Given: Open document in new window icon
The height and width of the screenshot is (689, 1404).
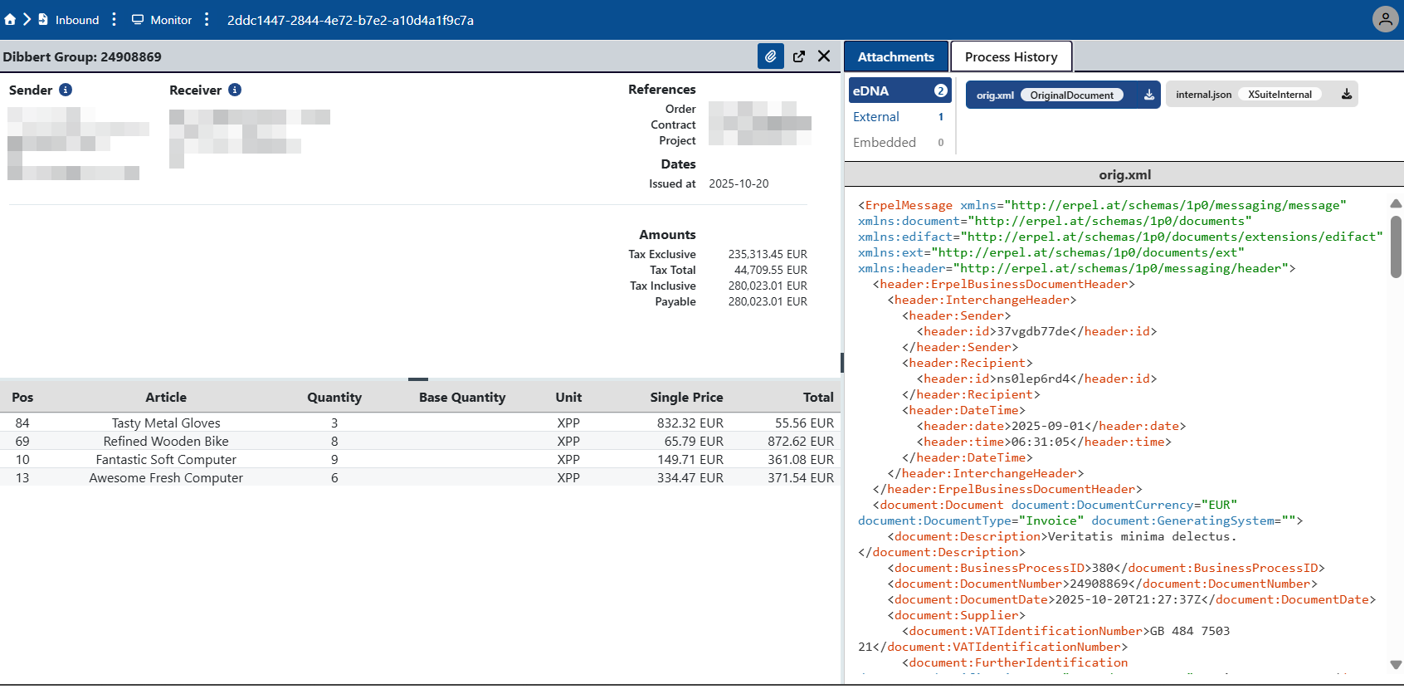Looking at the screenshot, I should 798,56.
